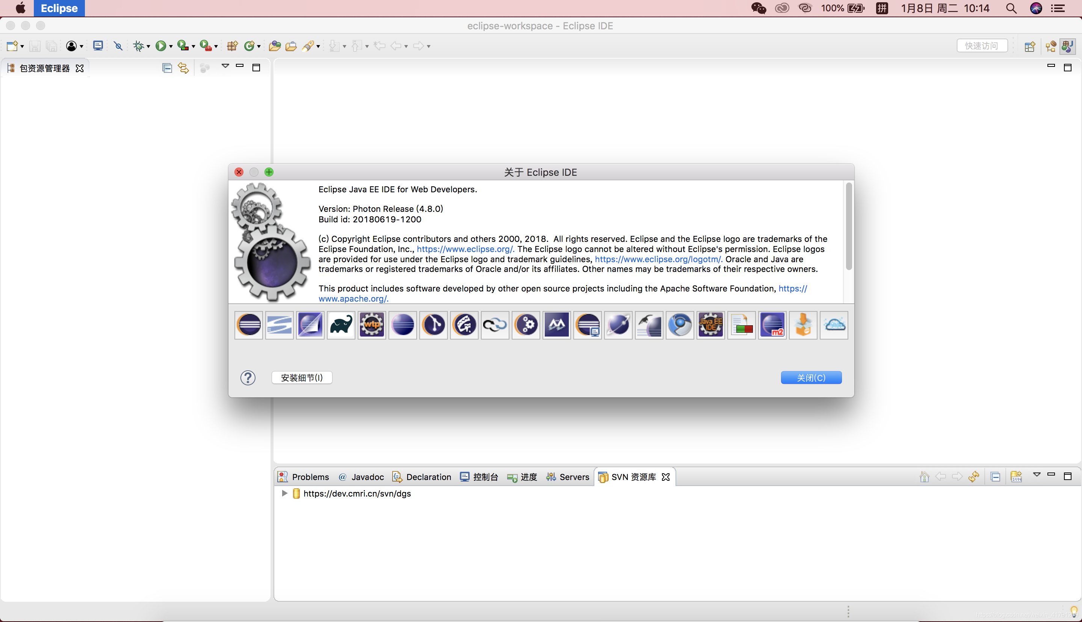Click the planet orbit plugin icon
This screenshot has height=622, width=1082.
tap(618, 325)
